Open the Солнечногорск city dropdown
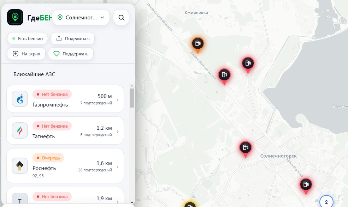The image size is (348, 207). 81,17
